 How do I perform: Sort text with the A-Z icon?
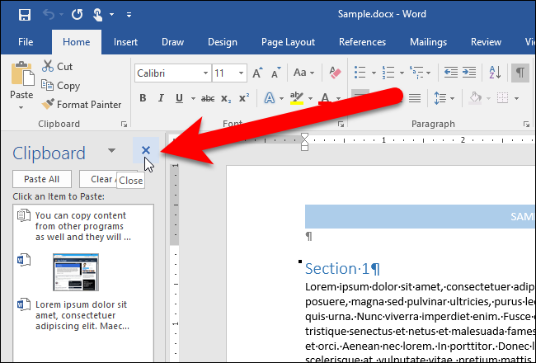495,73
